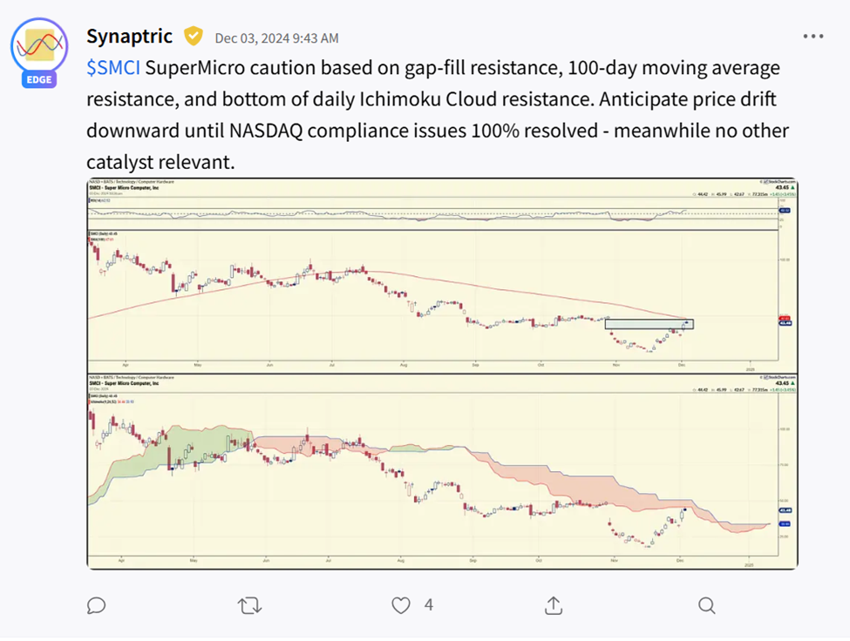Click the gold verified badge
The width and height of the screenshot is (850, 641).
point(193,37)
